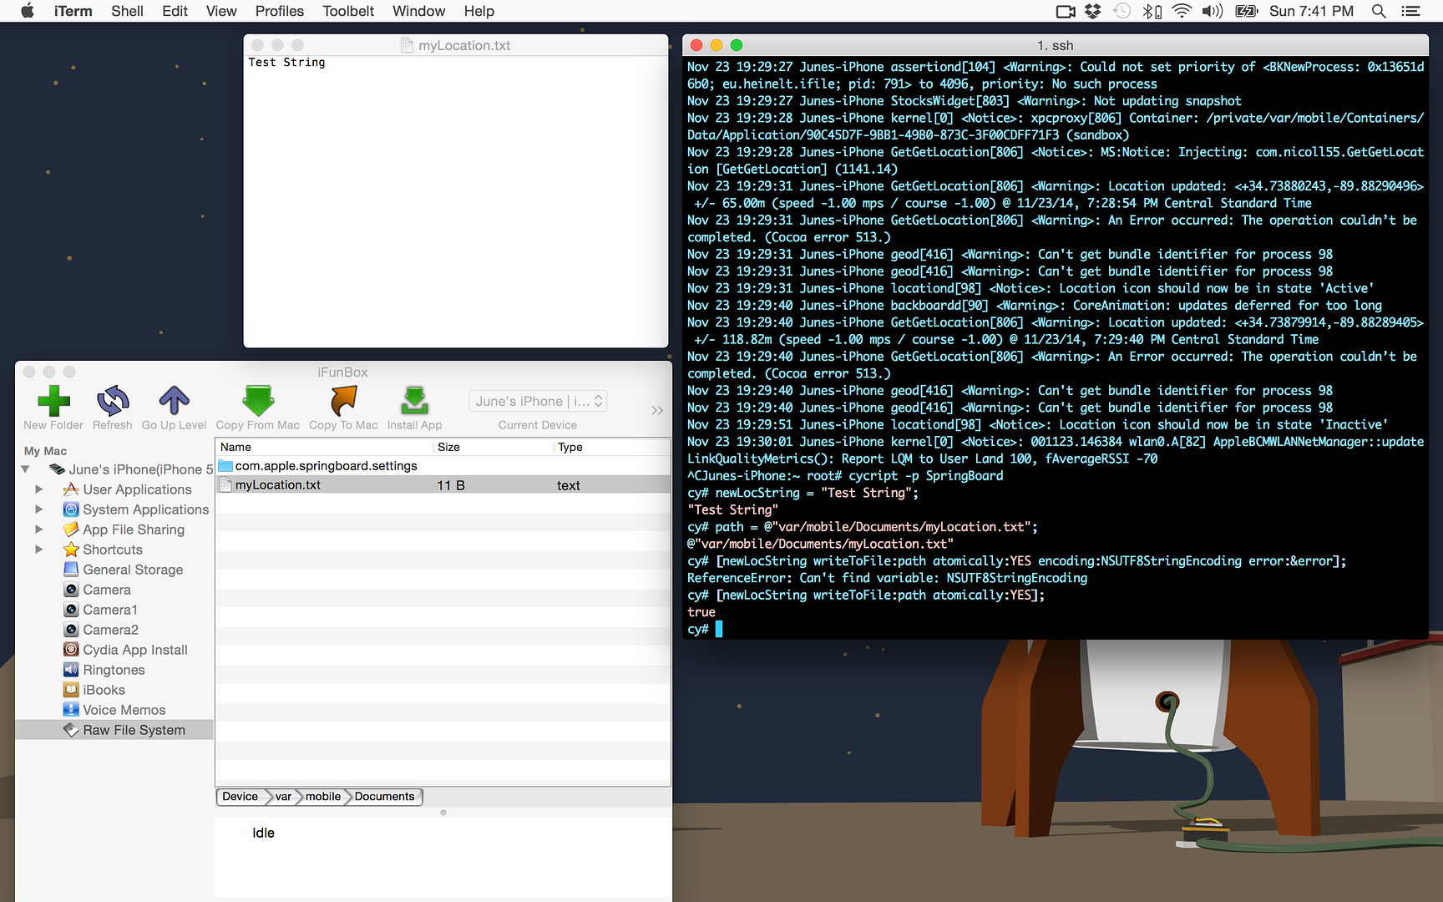This screenshot has height=902, width=1443.
Task: Select the Camera2 sidebar item
Action: pyautogui.click(x=110, y=630)
